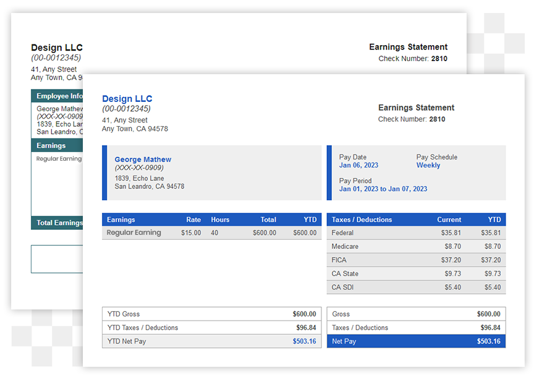
Task: Click the teal Employee Info header behind
Action: coord(57,96)
